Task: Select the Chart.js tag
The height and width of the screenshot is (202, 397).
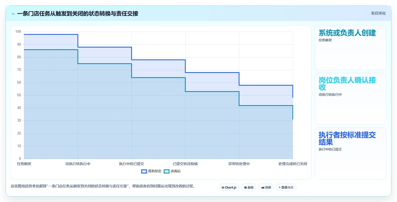Action: [229, 187]
